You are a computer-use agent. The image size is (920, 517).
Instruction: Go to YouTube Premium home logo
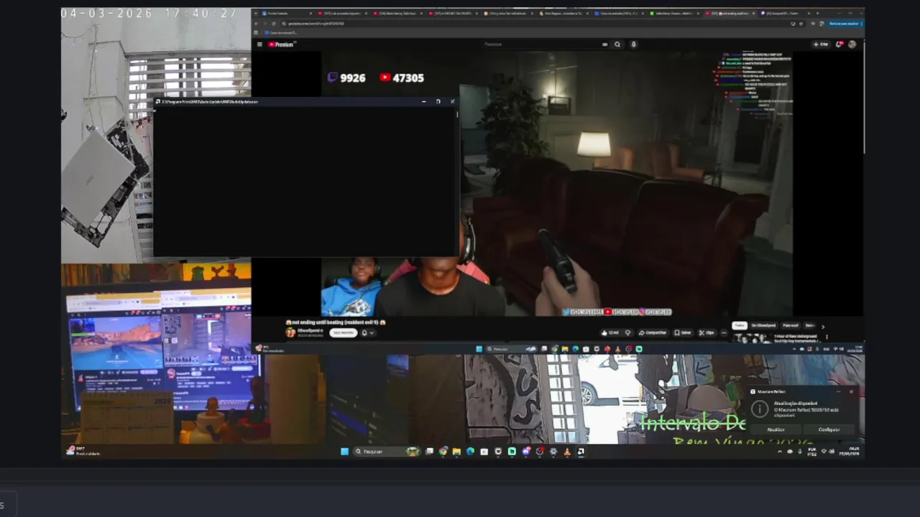(x=281, y=44)
